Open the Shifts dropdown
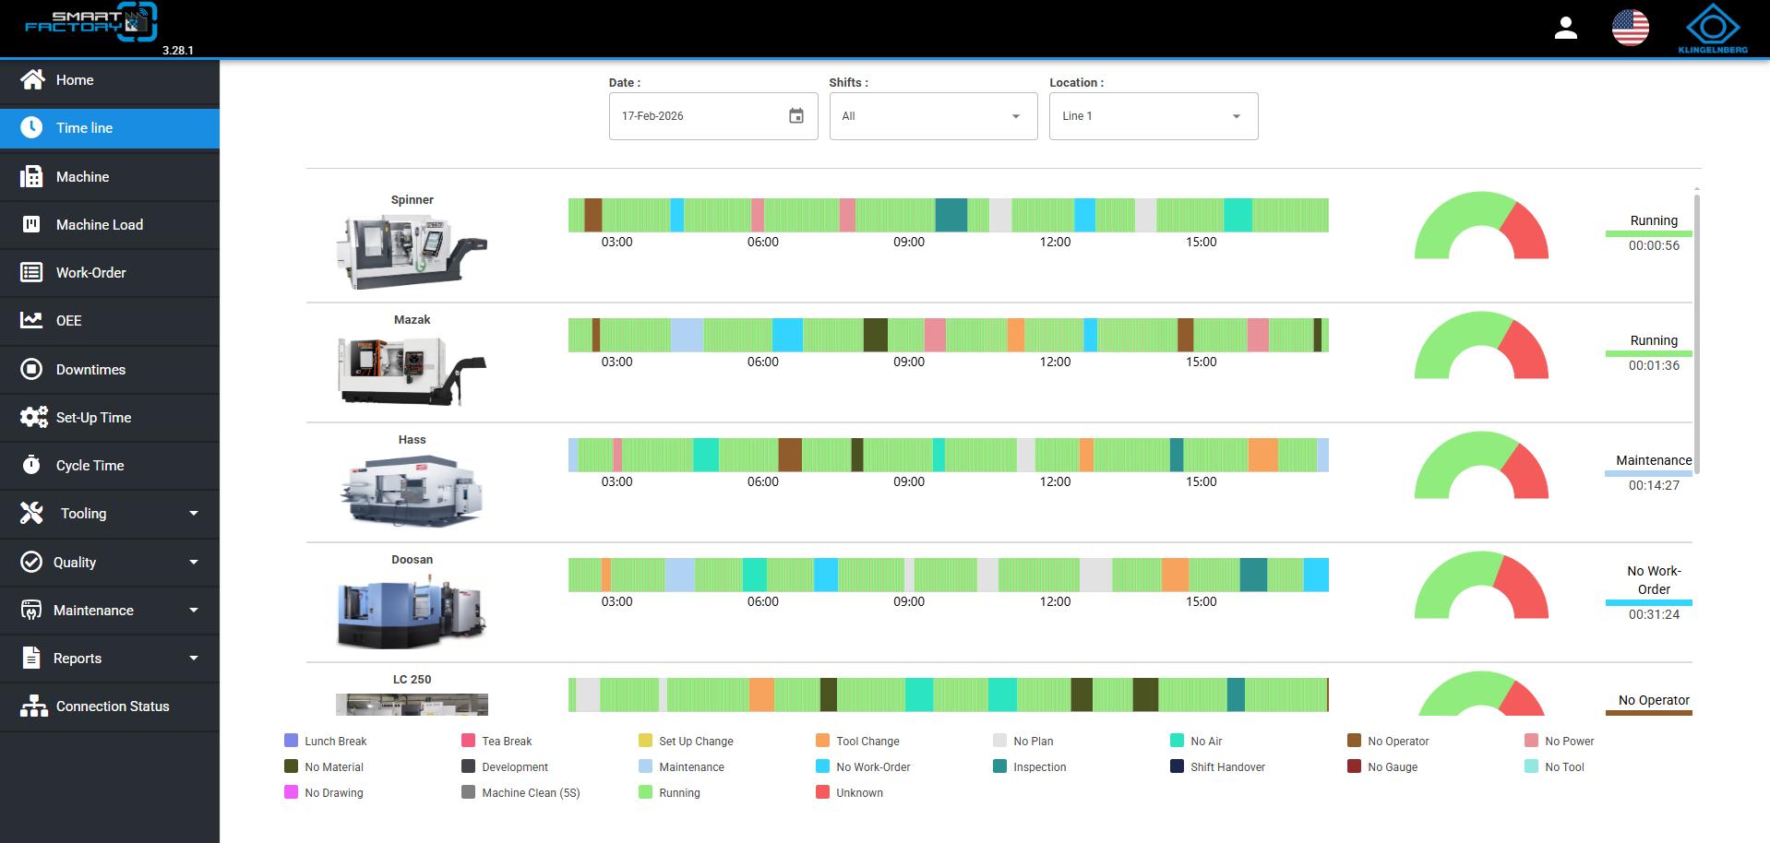Image resolution: width=1770 pixels, height=843 pixels. click(x=934, y=116)
